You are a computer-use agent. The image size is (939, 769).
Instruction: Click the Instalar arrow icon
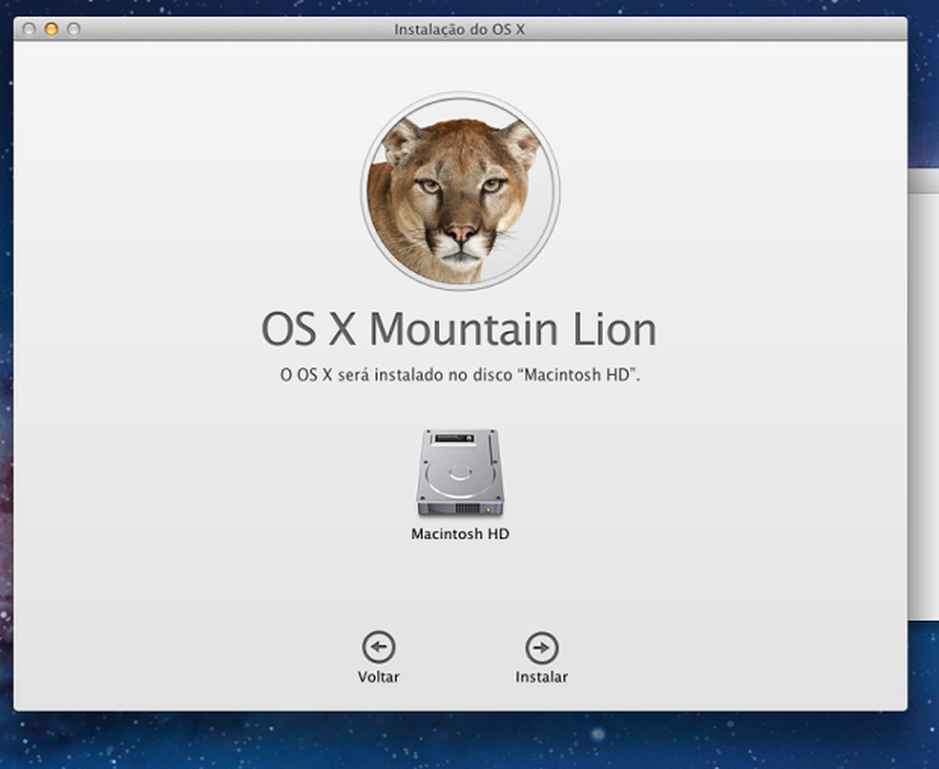pyautogui.click(x=541, y=648)
